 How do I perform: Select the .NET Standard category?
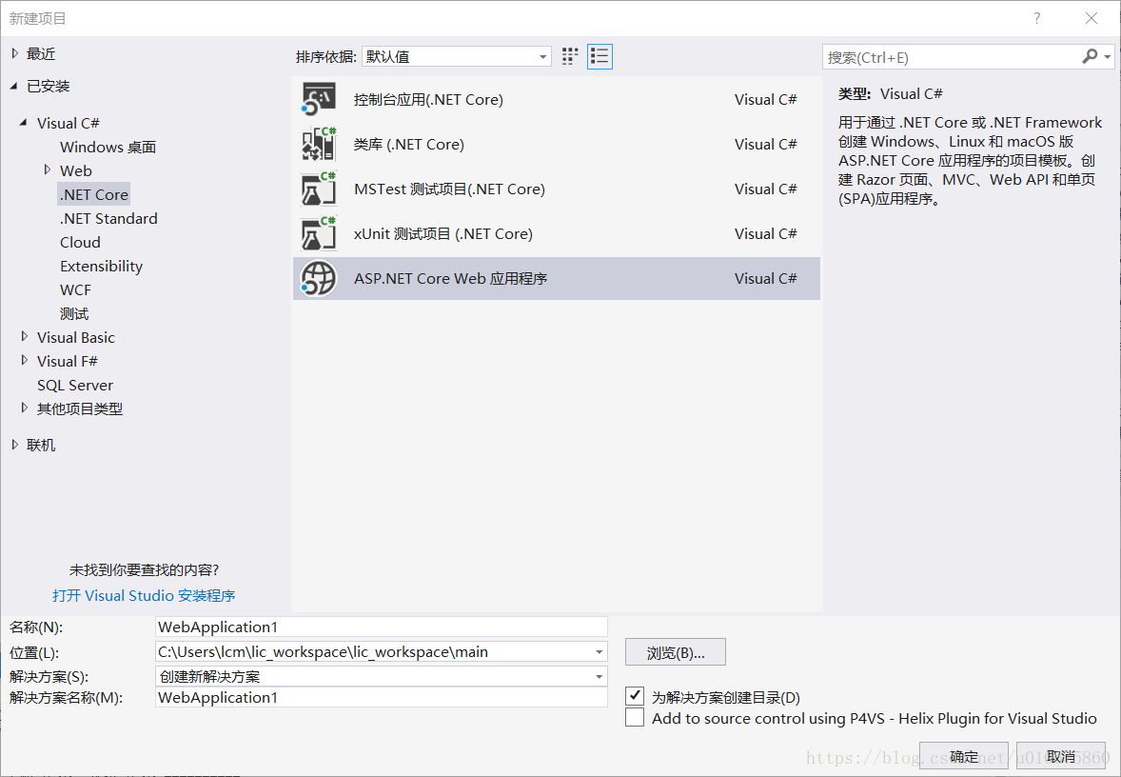tap(108, 218)
